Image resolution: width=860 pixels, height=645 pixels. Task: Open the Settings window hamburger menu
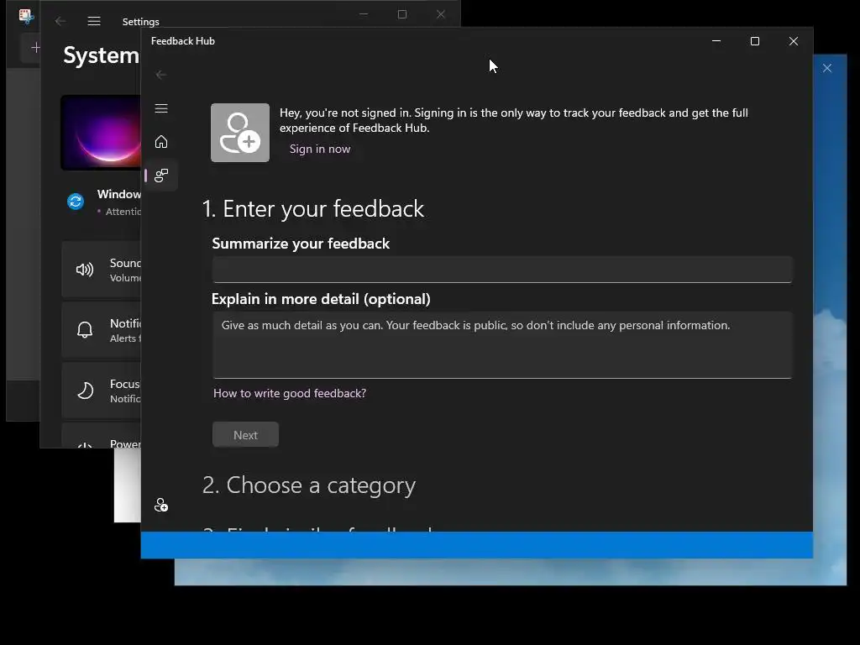tap(94, 21)
